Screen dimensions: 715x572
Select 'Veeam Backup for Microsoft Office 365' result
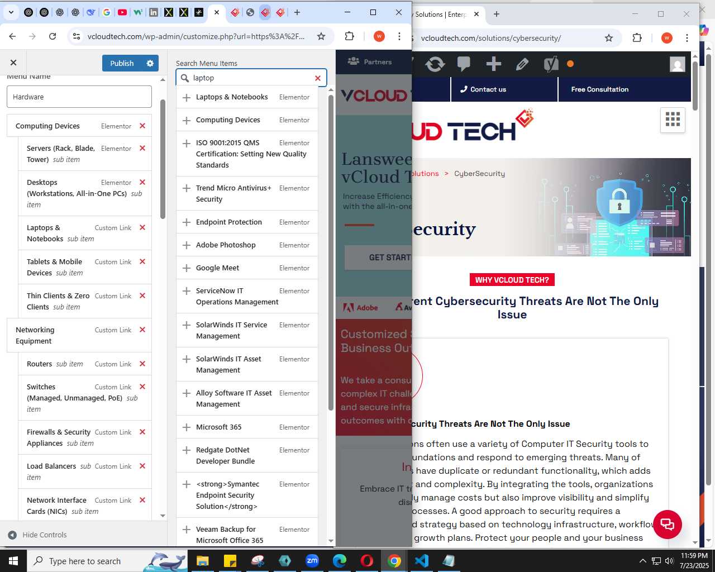[x=247, y=535]
